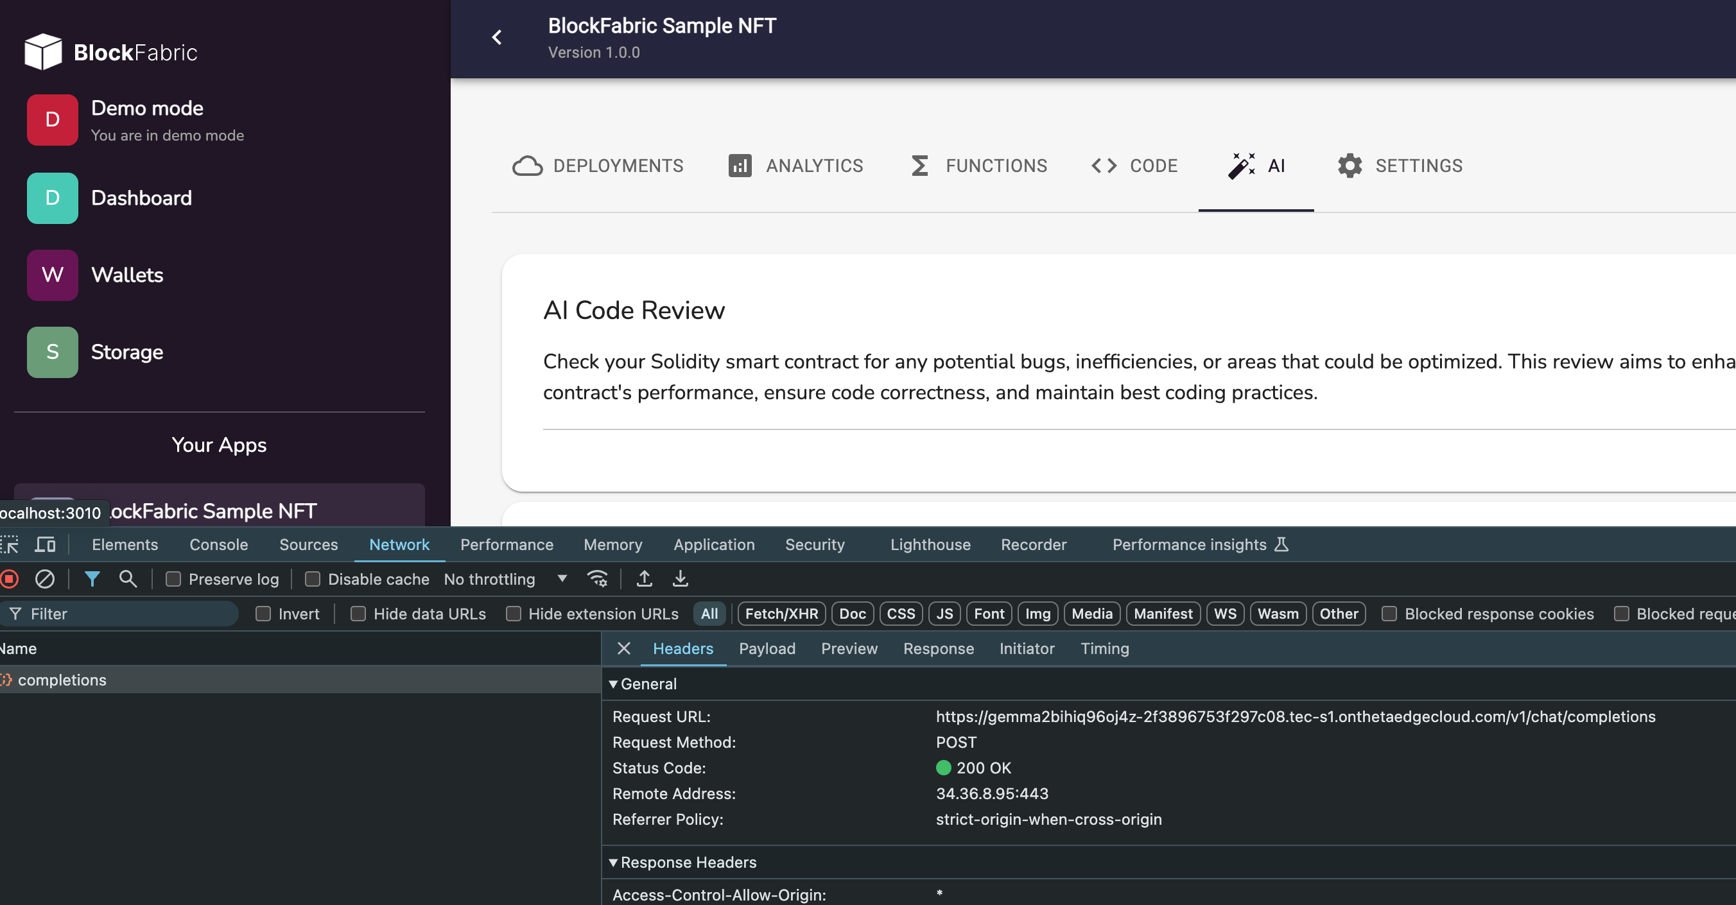Screen dimensions: 1736x905
Task: Stop recording network log red button
Action: click(x=9, y=579)
